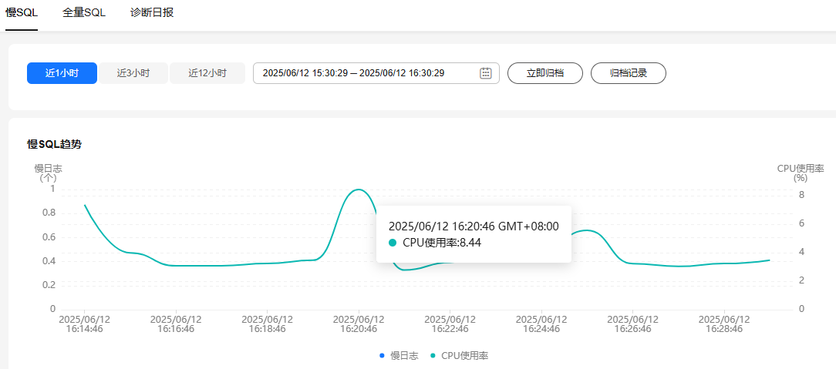
Task: Click the 慢日志(个) left axis title
Action: coord(49,173)
